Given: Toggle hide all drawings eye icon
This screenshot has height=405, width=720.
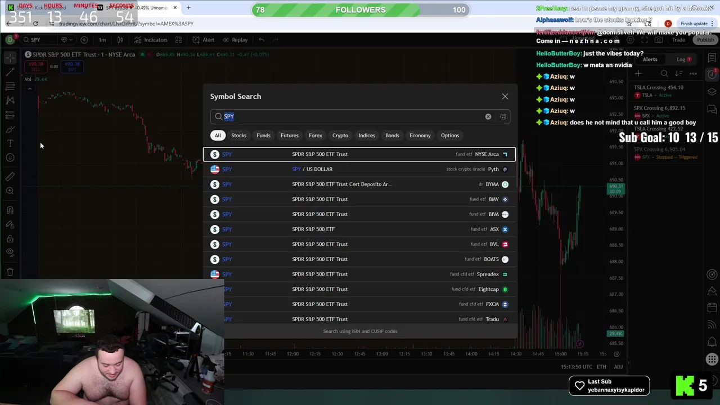Looking at the screenshot, I should [x=10, y=253].
